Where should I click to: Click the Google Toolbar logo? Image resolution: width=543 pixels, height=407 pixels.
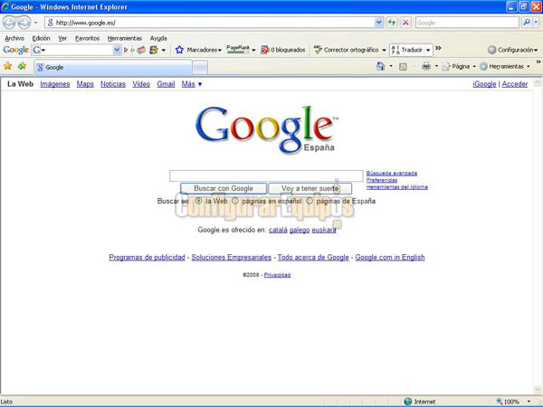tap(15, 50)
